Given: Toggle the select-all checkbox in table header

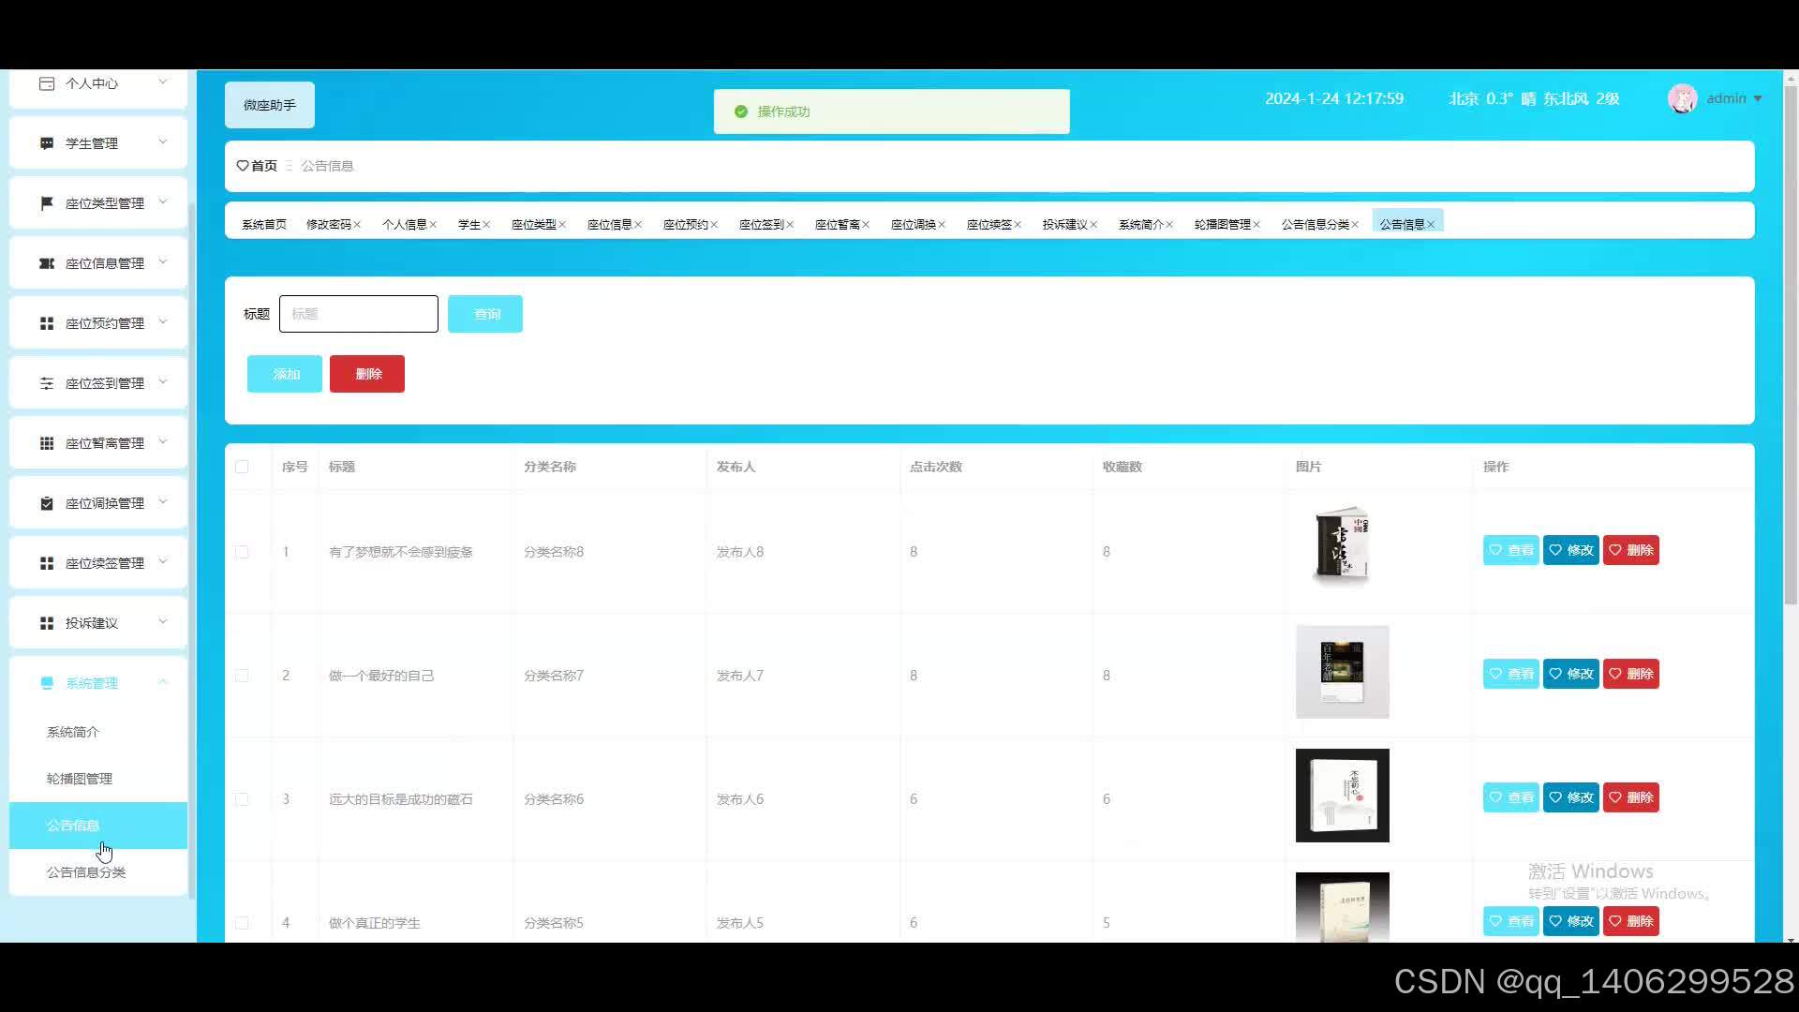Looking at the screenshot, I should pyautogui.click(x=242, y=467).
